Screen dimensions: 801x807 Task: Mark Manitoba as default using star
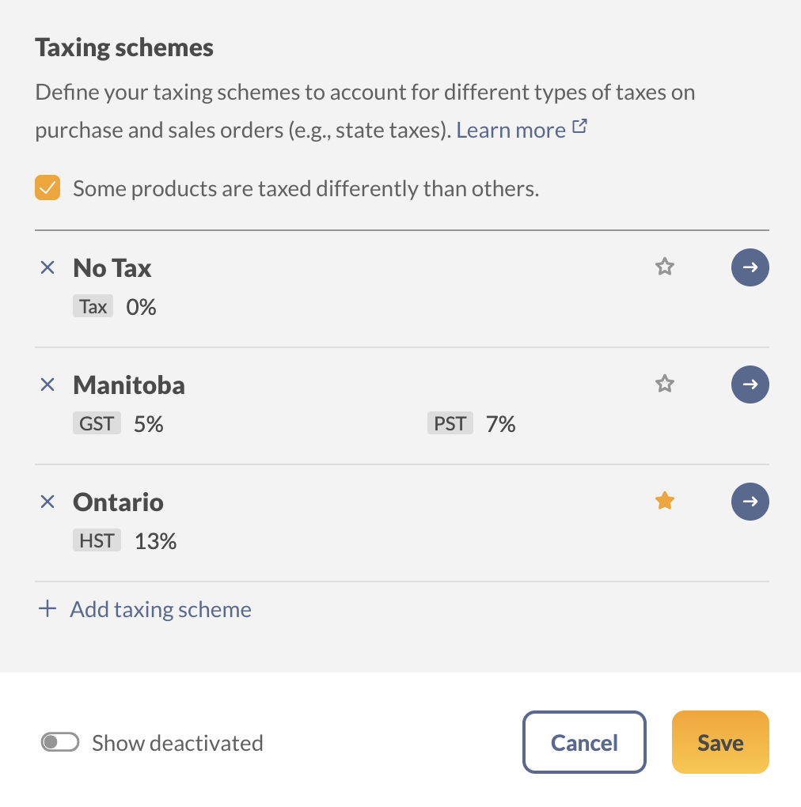[x=665, y=385]
